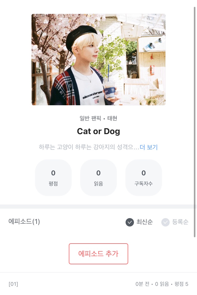Click the 0분 전 timestamp
The image size is (197, 295).
(142, 284)
